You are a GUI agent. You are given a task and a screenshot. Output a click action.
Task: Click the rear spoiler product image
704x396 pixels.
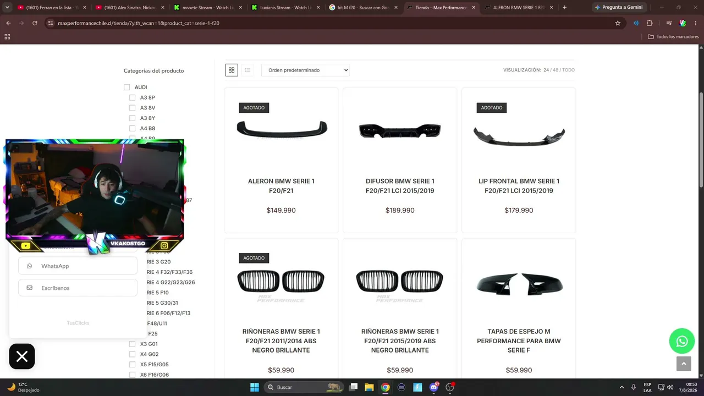282,130
